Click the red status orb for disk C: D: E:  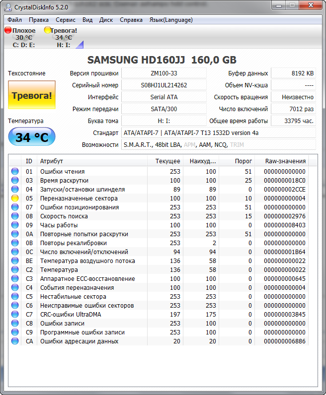pos(8,30)
